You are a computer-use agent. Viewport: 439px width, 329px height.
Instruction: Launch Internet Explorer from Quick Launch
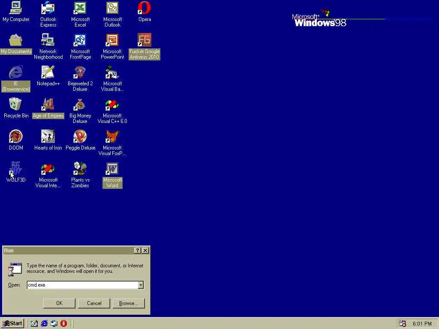pyautogui.click(x=44, y=323)
